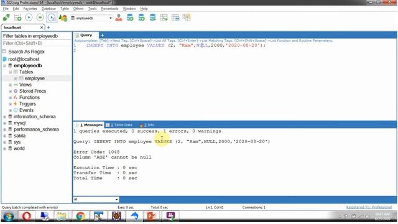Click the root@localhost connection icon
The width and height of the screenshot is (398, 224).
(x=4, y=59)
